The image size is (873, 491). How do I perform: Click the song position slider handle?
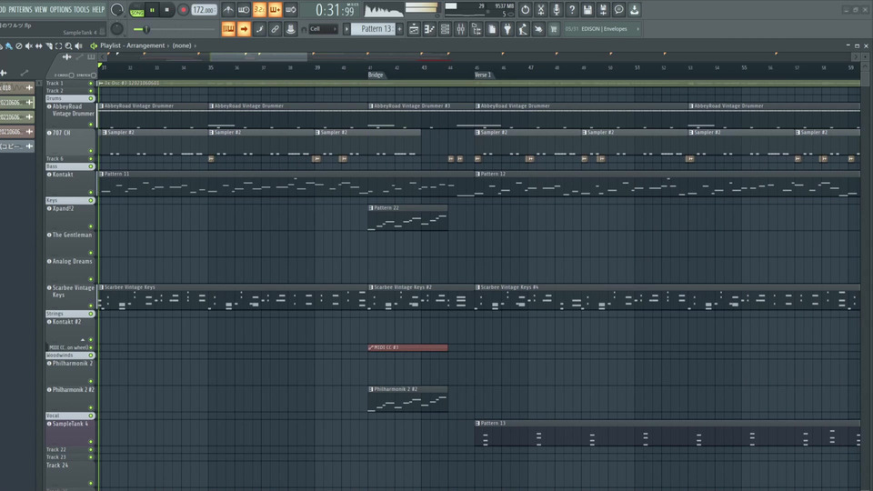pyautogui.click(x=145, y=29)
